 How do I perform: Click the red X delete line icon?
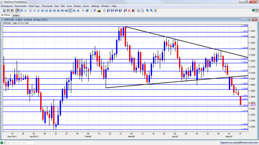click(x=129, y=11)
